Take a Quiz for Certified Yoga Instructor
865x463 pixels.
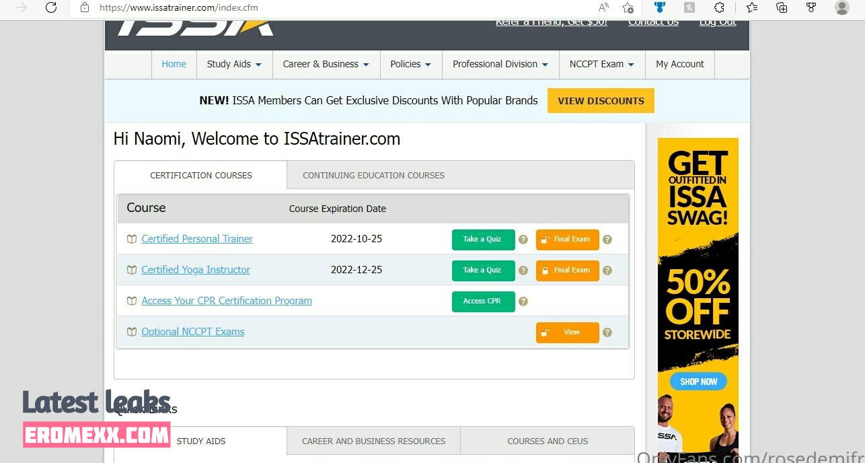click(x=483, y=271)
